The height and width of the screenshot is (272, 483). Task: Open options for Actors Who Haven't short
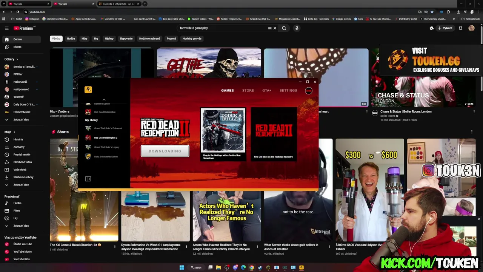click(x=258, y=246)
